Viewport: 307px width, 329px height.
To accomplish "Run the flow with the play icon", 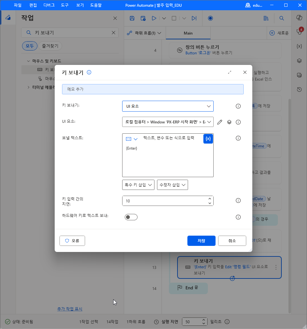I will pos(154,18).
